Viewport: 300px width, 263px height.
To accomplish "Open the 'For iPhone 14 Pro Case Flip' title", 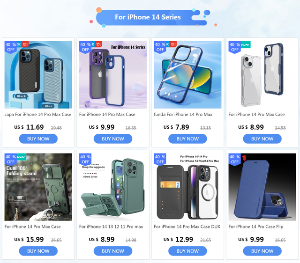I will tap(256, 226).
